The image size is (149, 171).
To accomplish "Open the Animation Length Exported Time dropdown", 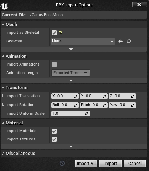I will pyautogui.click(x=71, y=73).
